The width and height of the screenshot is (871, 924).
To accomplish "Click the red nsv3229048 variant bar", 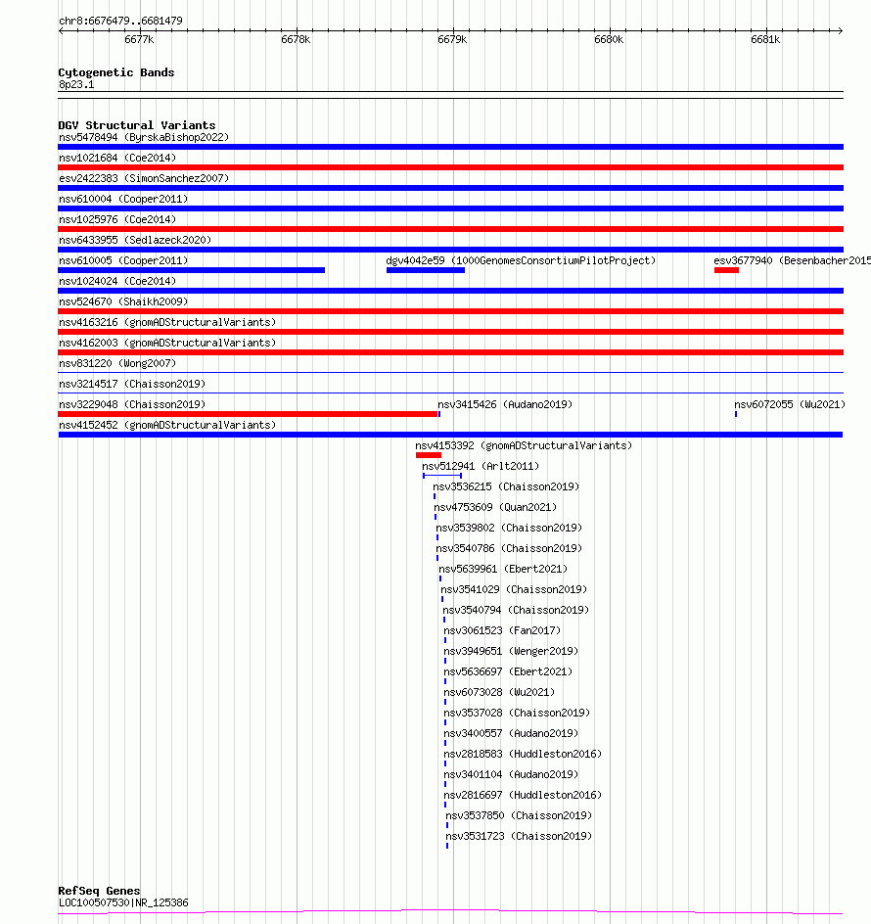I will pyautogui.click(x=249, y=414).
